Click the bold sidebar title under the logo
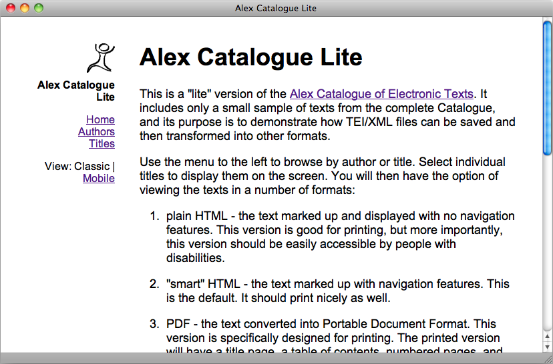This screenshot has height=364, width=553. [x=76, y=91]
